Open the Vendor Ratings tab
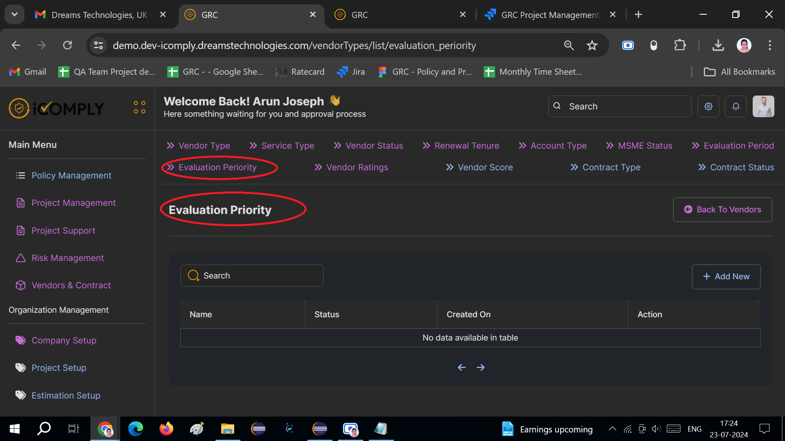The image size is (785, 441). coord(357,167)
